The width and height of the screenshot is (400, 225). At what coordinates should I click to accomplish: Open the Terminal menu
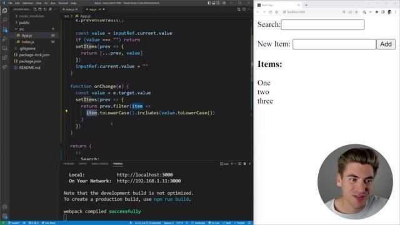click(x=63, y=3)
